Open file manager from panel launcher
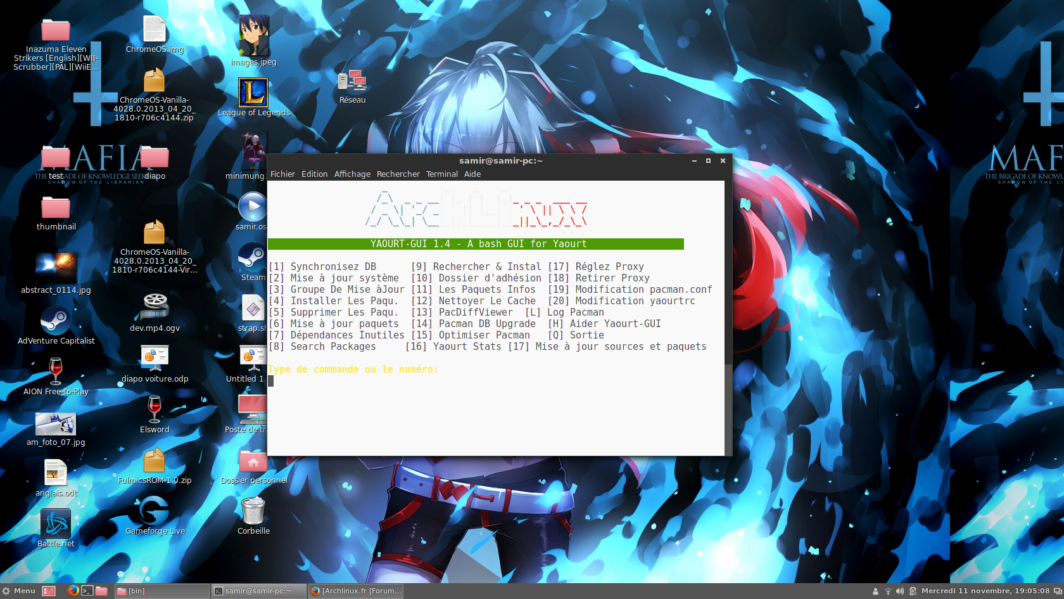 (101, 591)
